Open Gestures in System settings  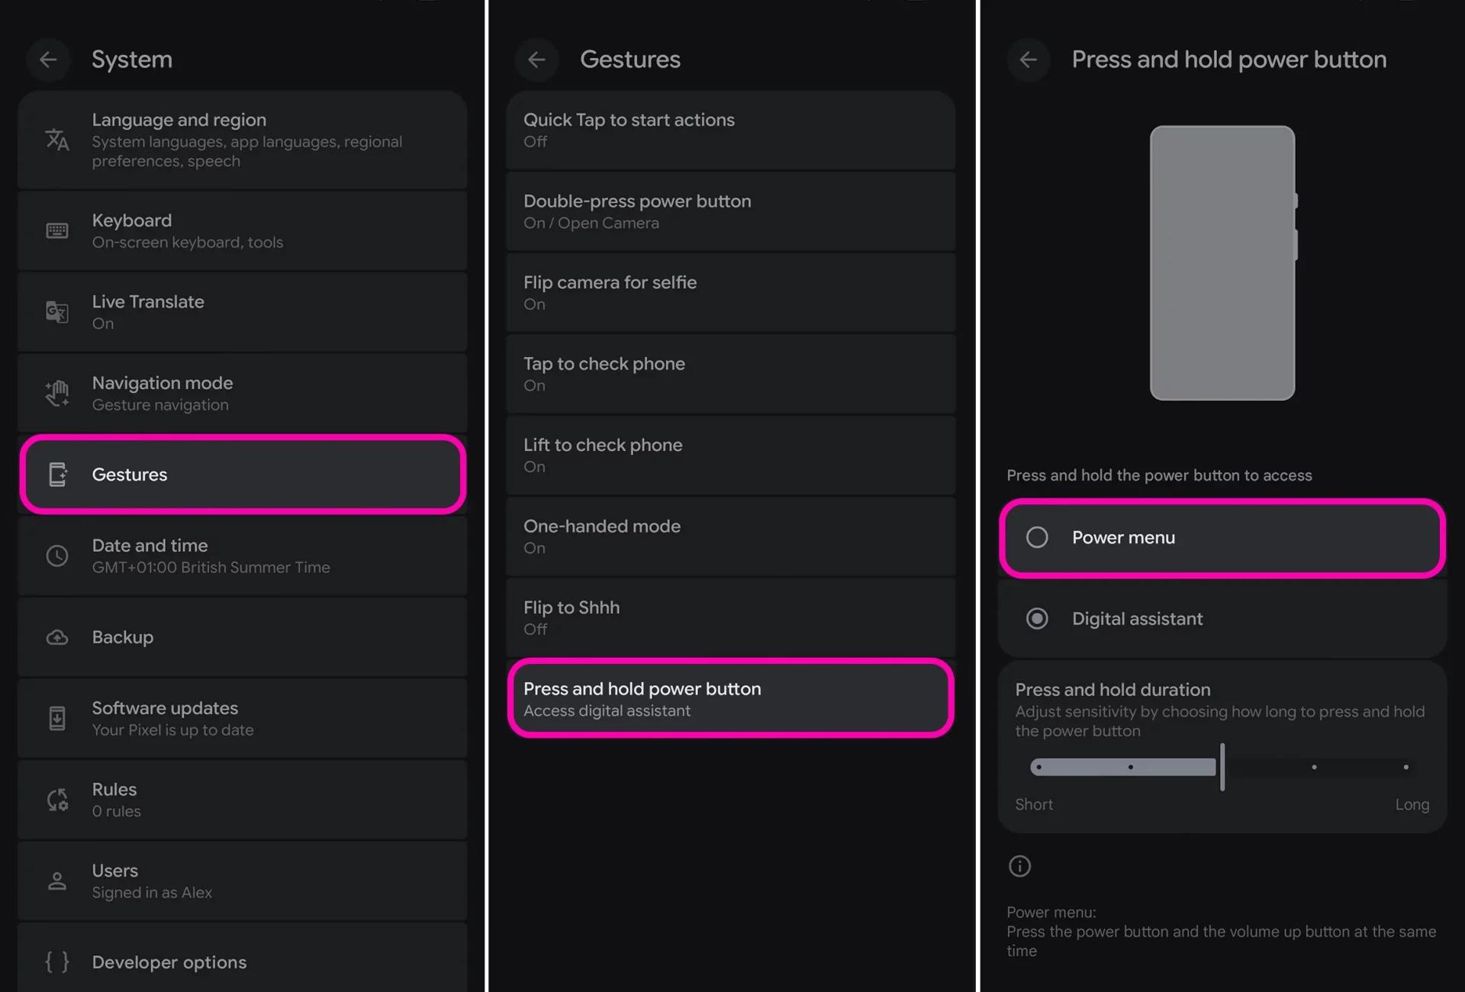tap(243, 474)
